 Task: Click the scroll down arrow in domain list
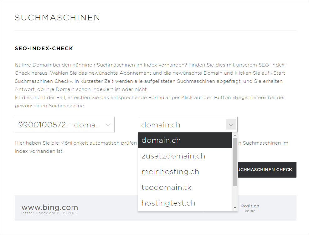tap(235, 208)
